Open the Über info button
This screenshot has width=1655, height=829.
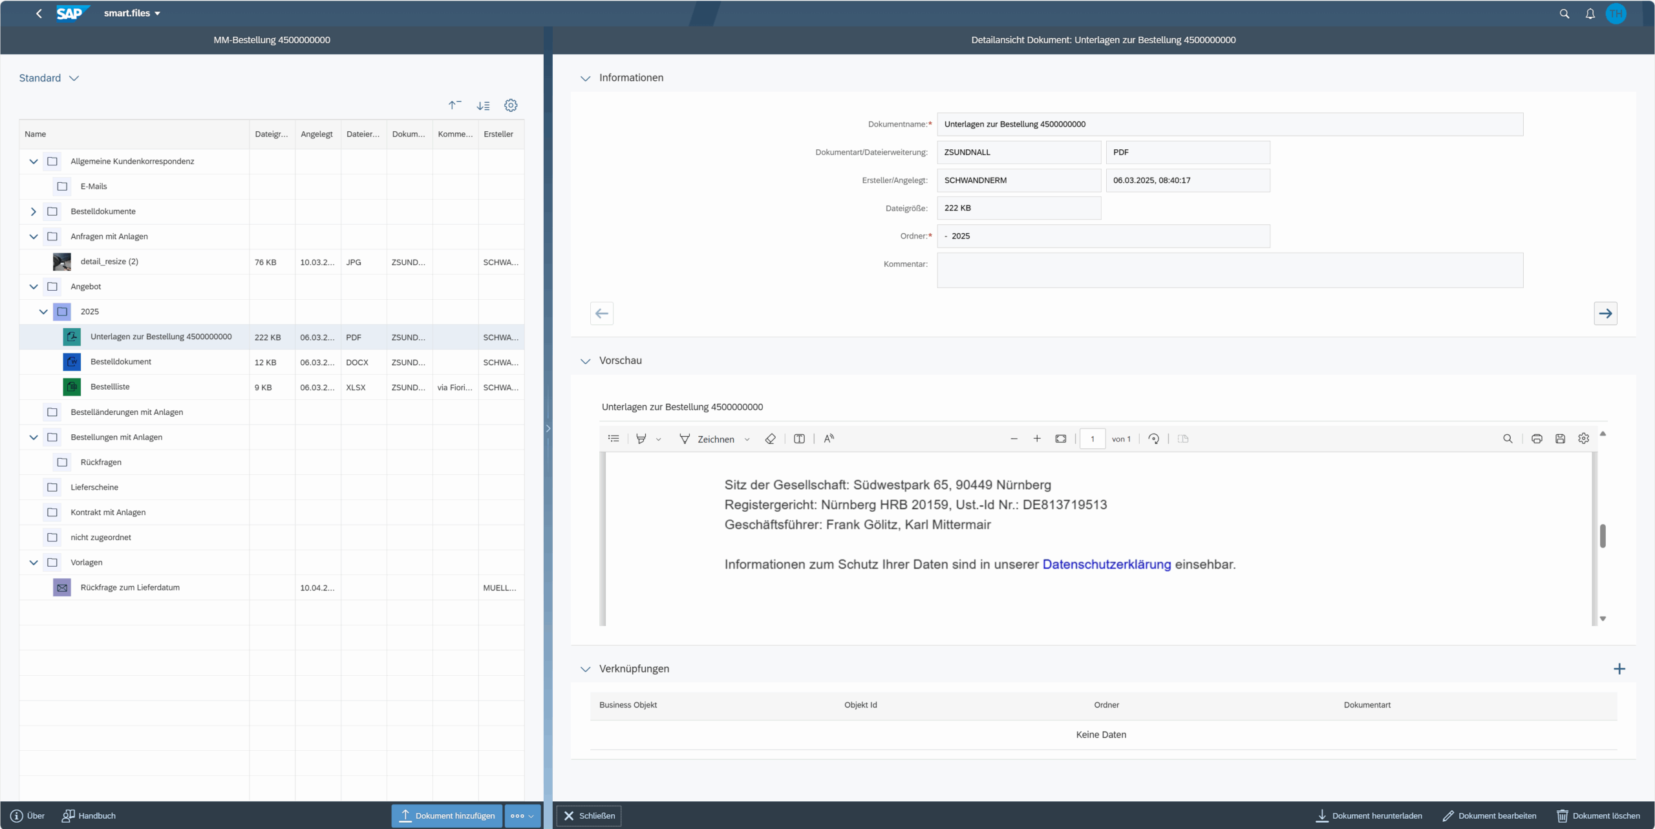28,816
